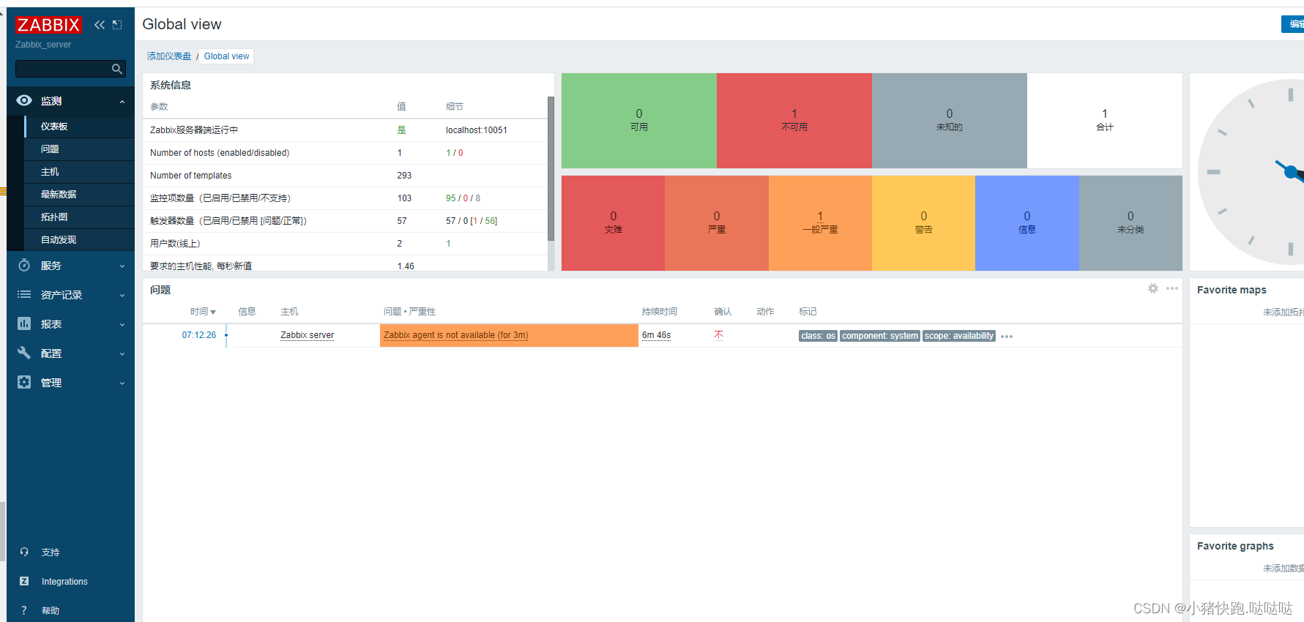Click the 添加仪表盘 breadcrumb link
The height and width of the screenshot is (622, 1304).
[x=169, y=56]
